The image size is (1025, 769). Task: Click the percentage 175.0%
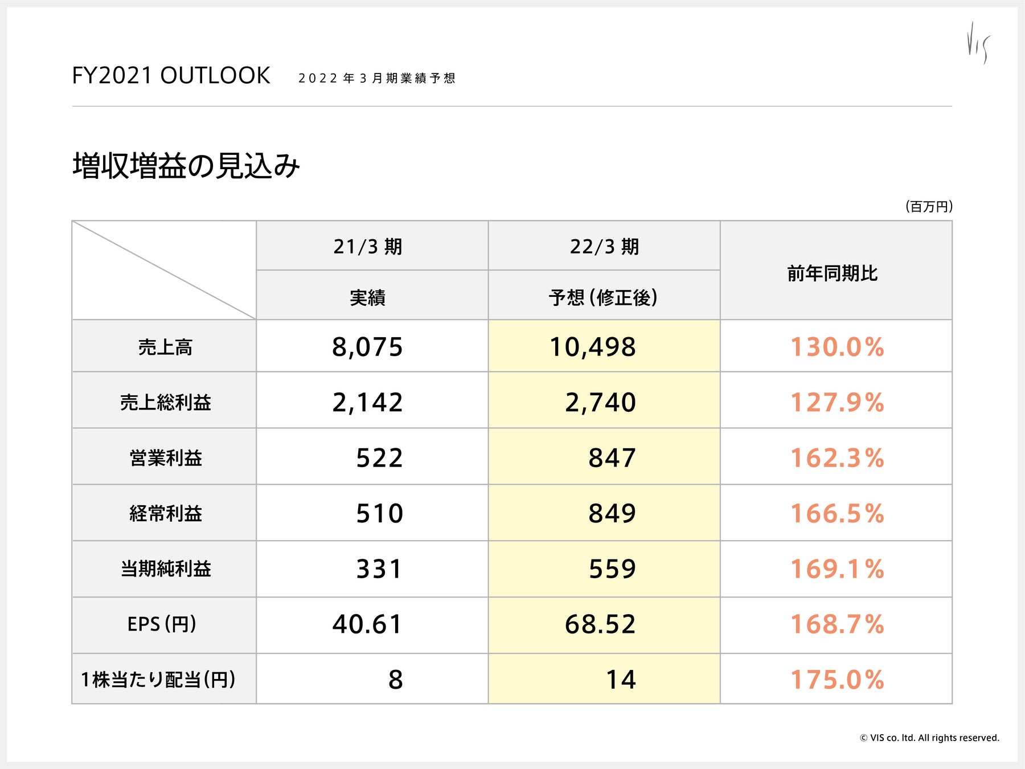pos(838,680)
